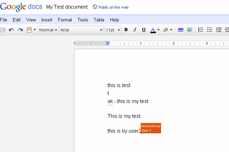The height and width of the screenshot is (152, 229).
Task: Toggle bold formatting
Action: 126,30
